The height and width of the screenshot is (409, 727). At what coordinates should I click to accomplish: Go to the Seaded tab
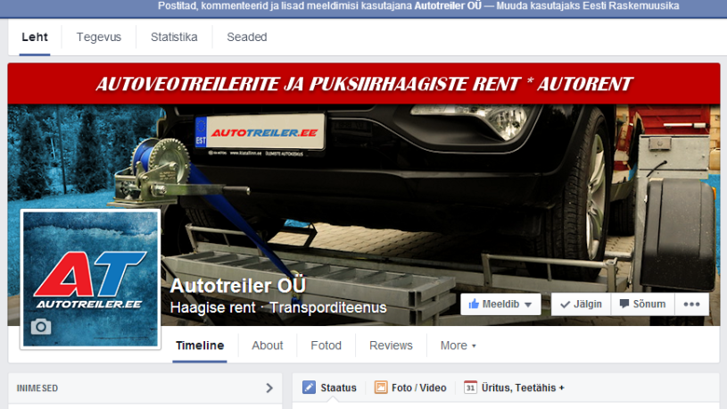247,38
